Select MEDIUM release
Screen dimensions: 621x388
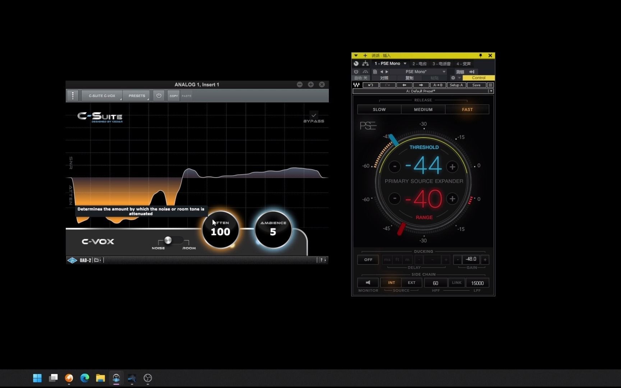click(x=423, y=110)
